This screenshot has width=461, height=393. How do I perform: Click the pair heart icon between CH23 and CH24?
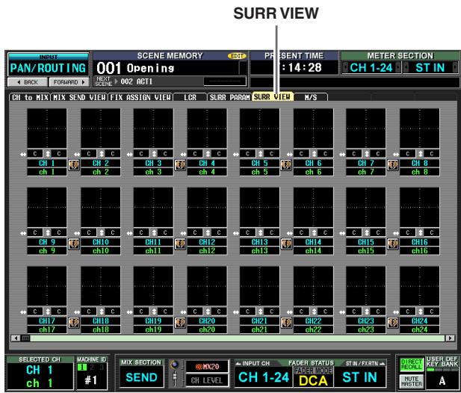coord(392,323)
